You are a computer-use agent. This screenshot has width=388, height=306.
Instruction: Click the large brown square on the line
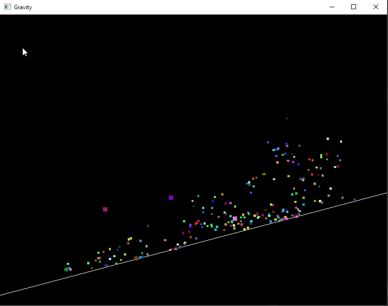point(136,258)
